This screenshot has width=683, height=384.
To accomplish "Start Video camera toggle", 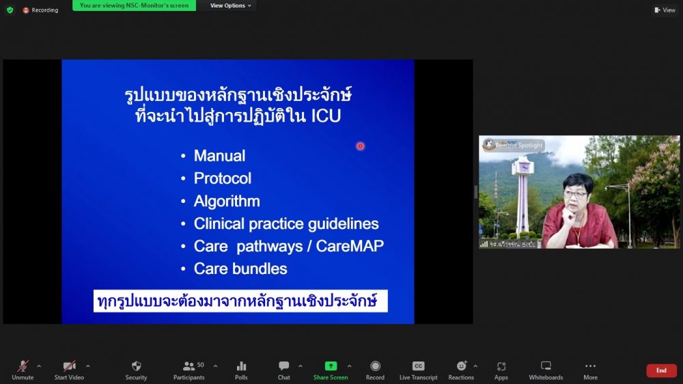I will (69, 370).
